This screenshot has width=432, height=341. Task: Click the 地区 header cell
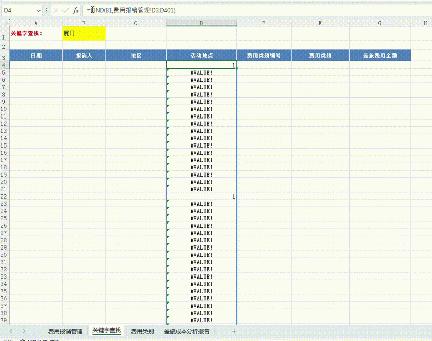(136, 55)
